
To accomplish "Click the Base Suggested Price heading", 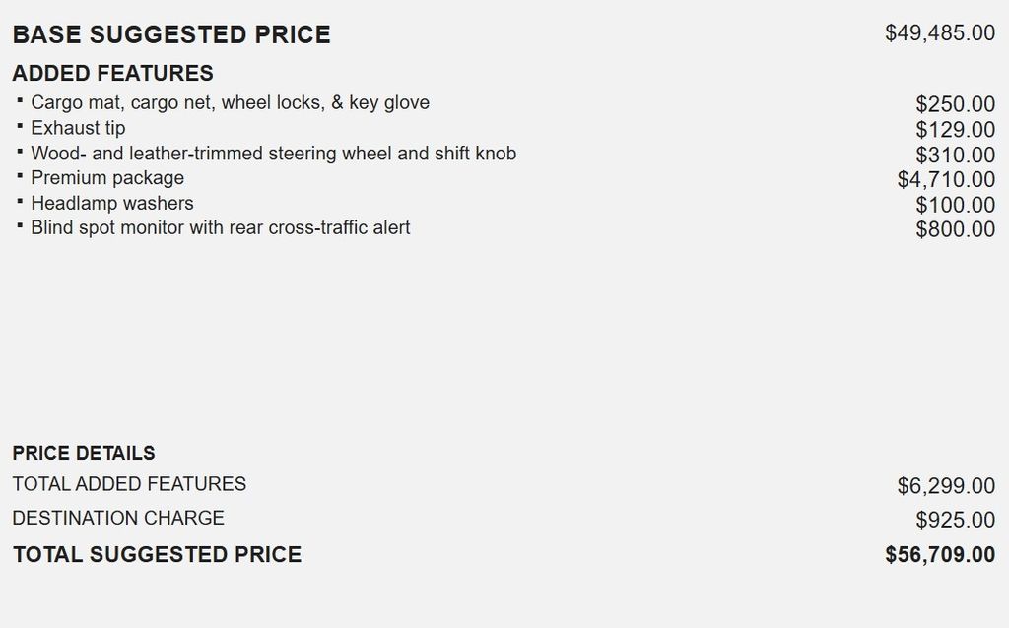I will point(171,35).
